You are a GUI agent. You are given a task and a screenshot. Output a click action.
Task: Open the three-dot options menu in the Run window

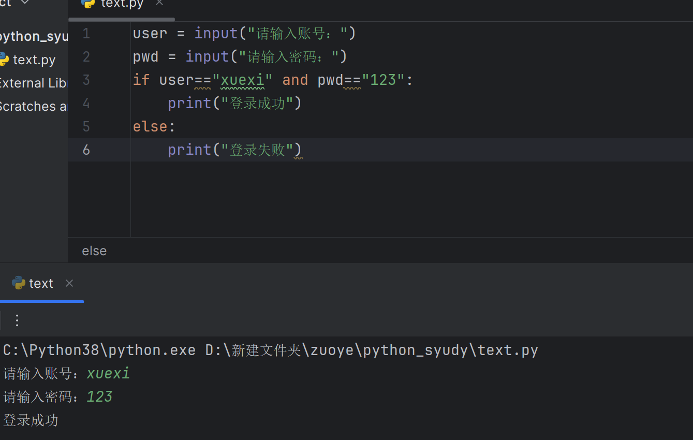17,320
